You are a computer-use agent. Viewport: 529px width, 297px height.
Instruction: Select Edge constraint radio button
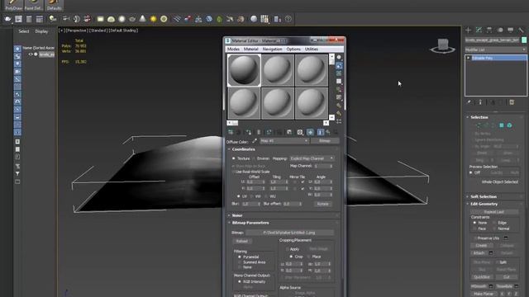[494, 223]
